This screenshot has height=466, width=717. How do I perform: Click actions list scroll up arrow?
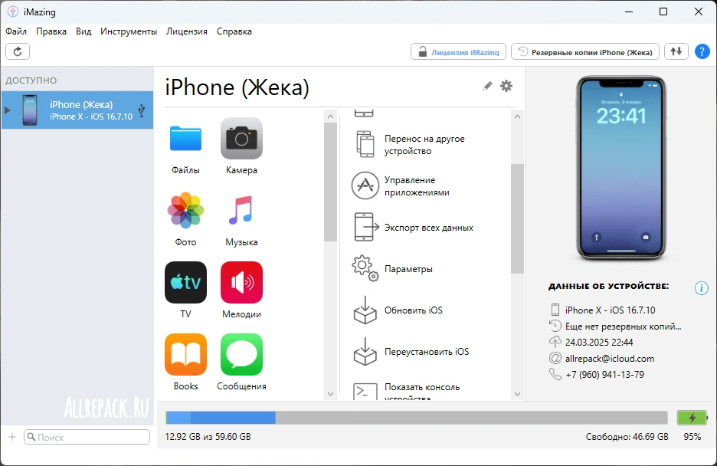click(517, 116)
